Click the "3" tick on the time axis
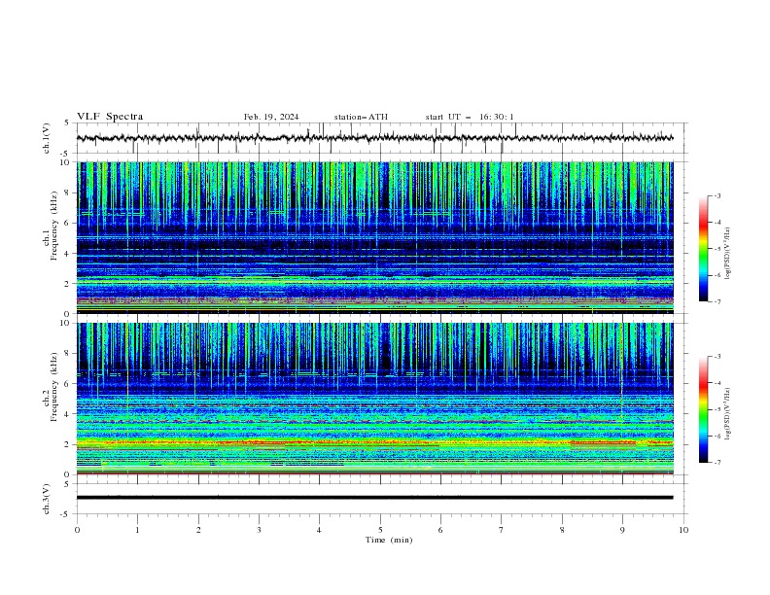The image size is (770, 595). point(259,530)
